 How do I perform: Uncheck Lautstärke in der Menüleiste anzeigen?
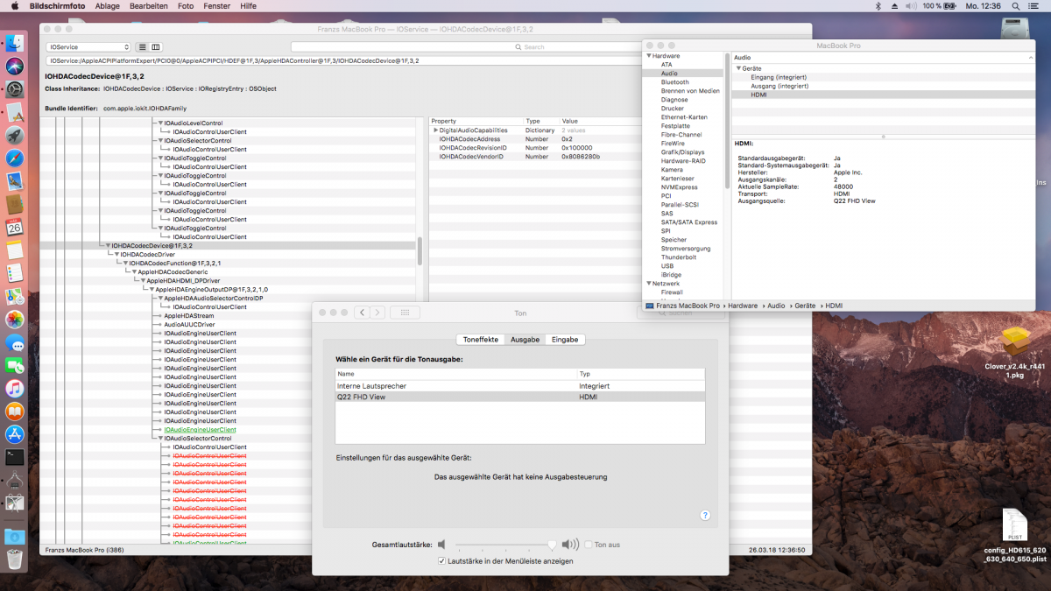point(441,560)
